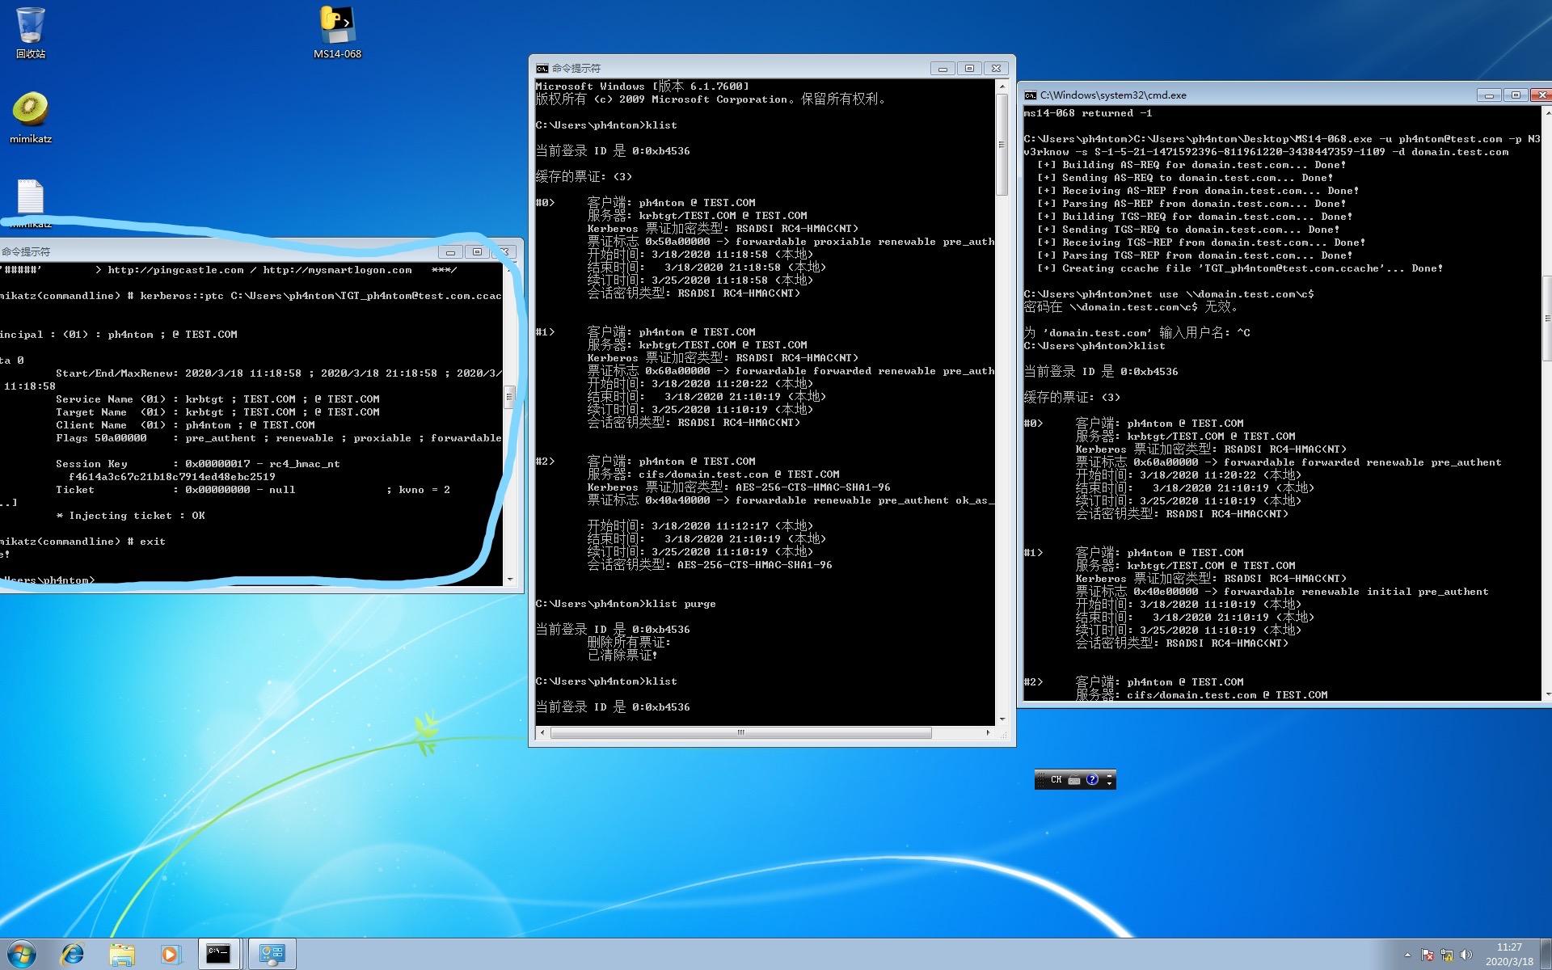Screen dimensions: 1552x970
Task: Click 'Session Key' rc4_hmac_nt line
Action: (x=198, y=464)
